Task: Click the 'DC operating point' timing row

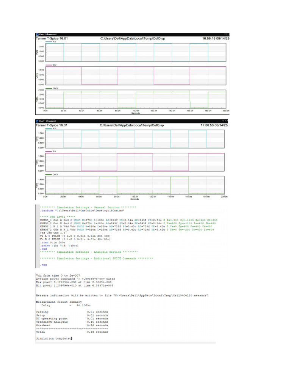Action: click(72, 319)
